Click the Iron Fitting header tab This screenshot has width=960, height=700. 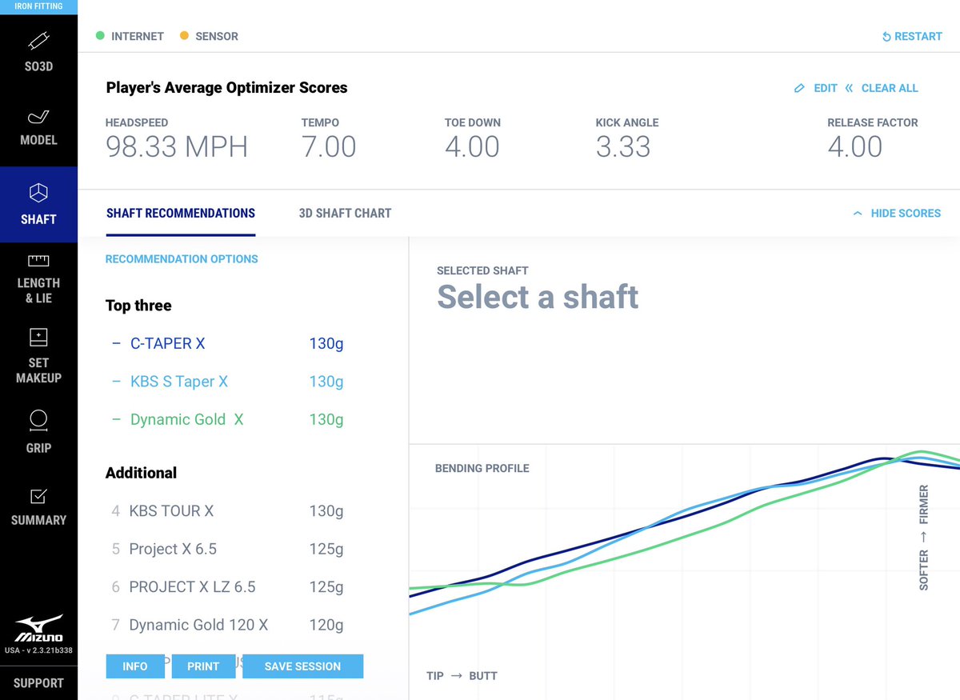[x=38, y=6]
